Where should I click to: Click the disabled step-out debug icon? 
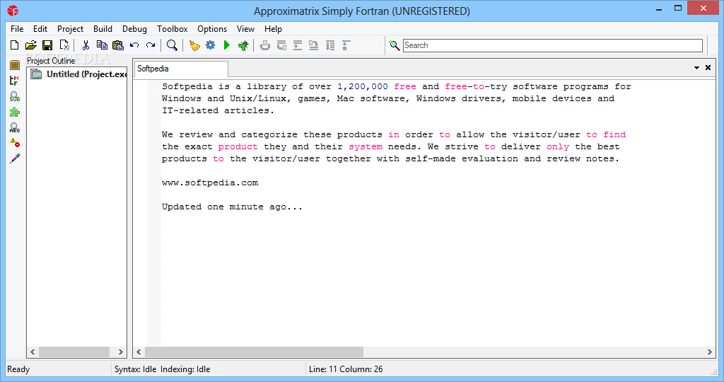click(x=330, y=45)
